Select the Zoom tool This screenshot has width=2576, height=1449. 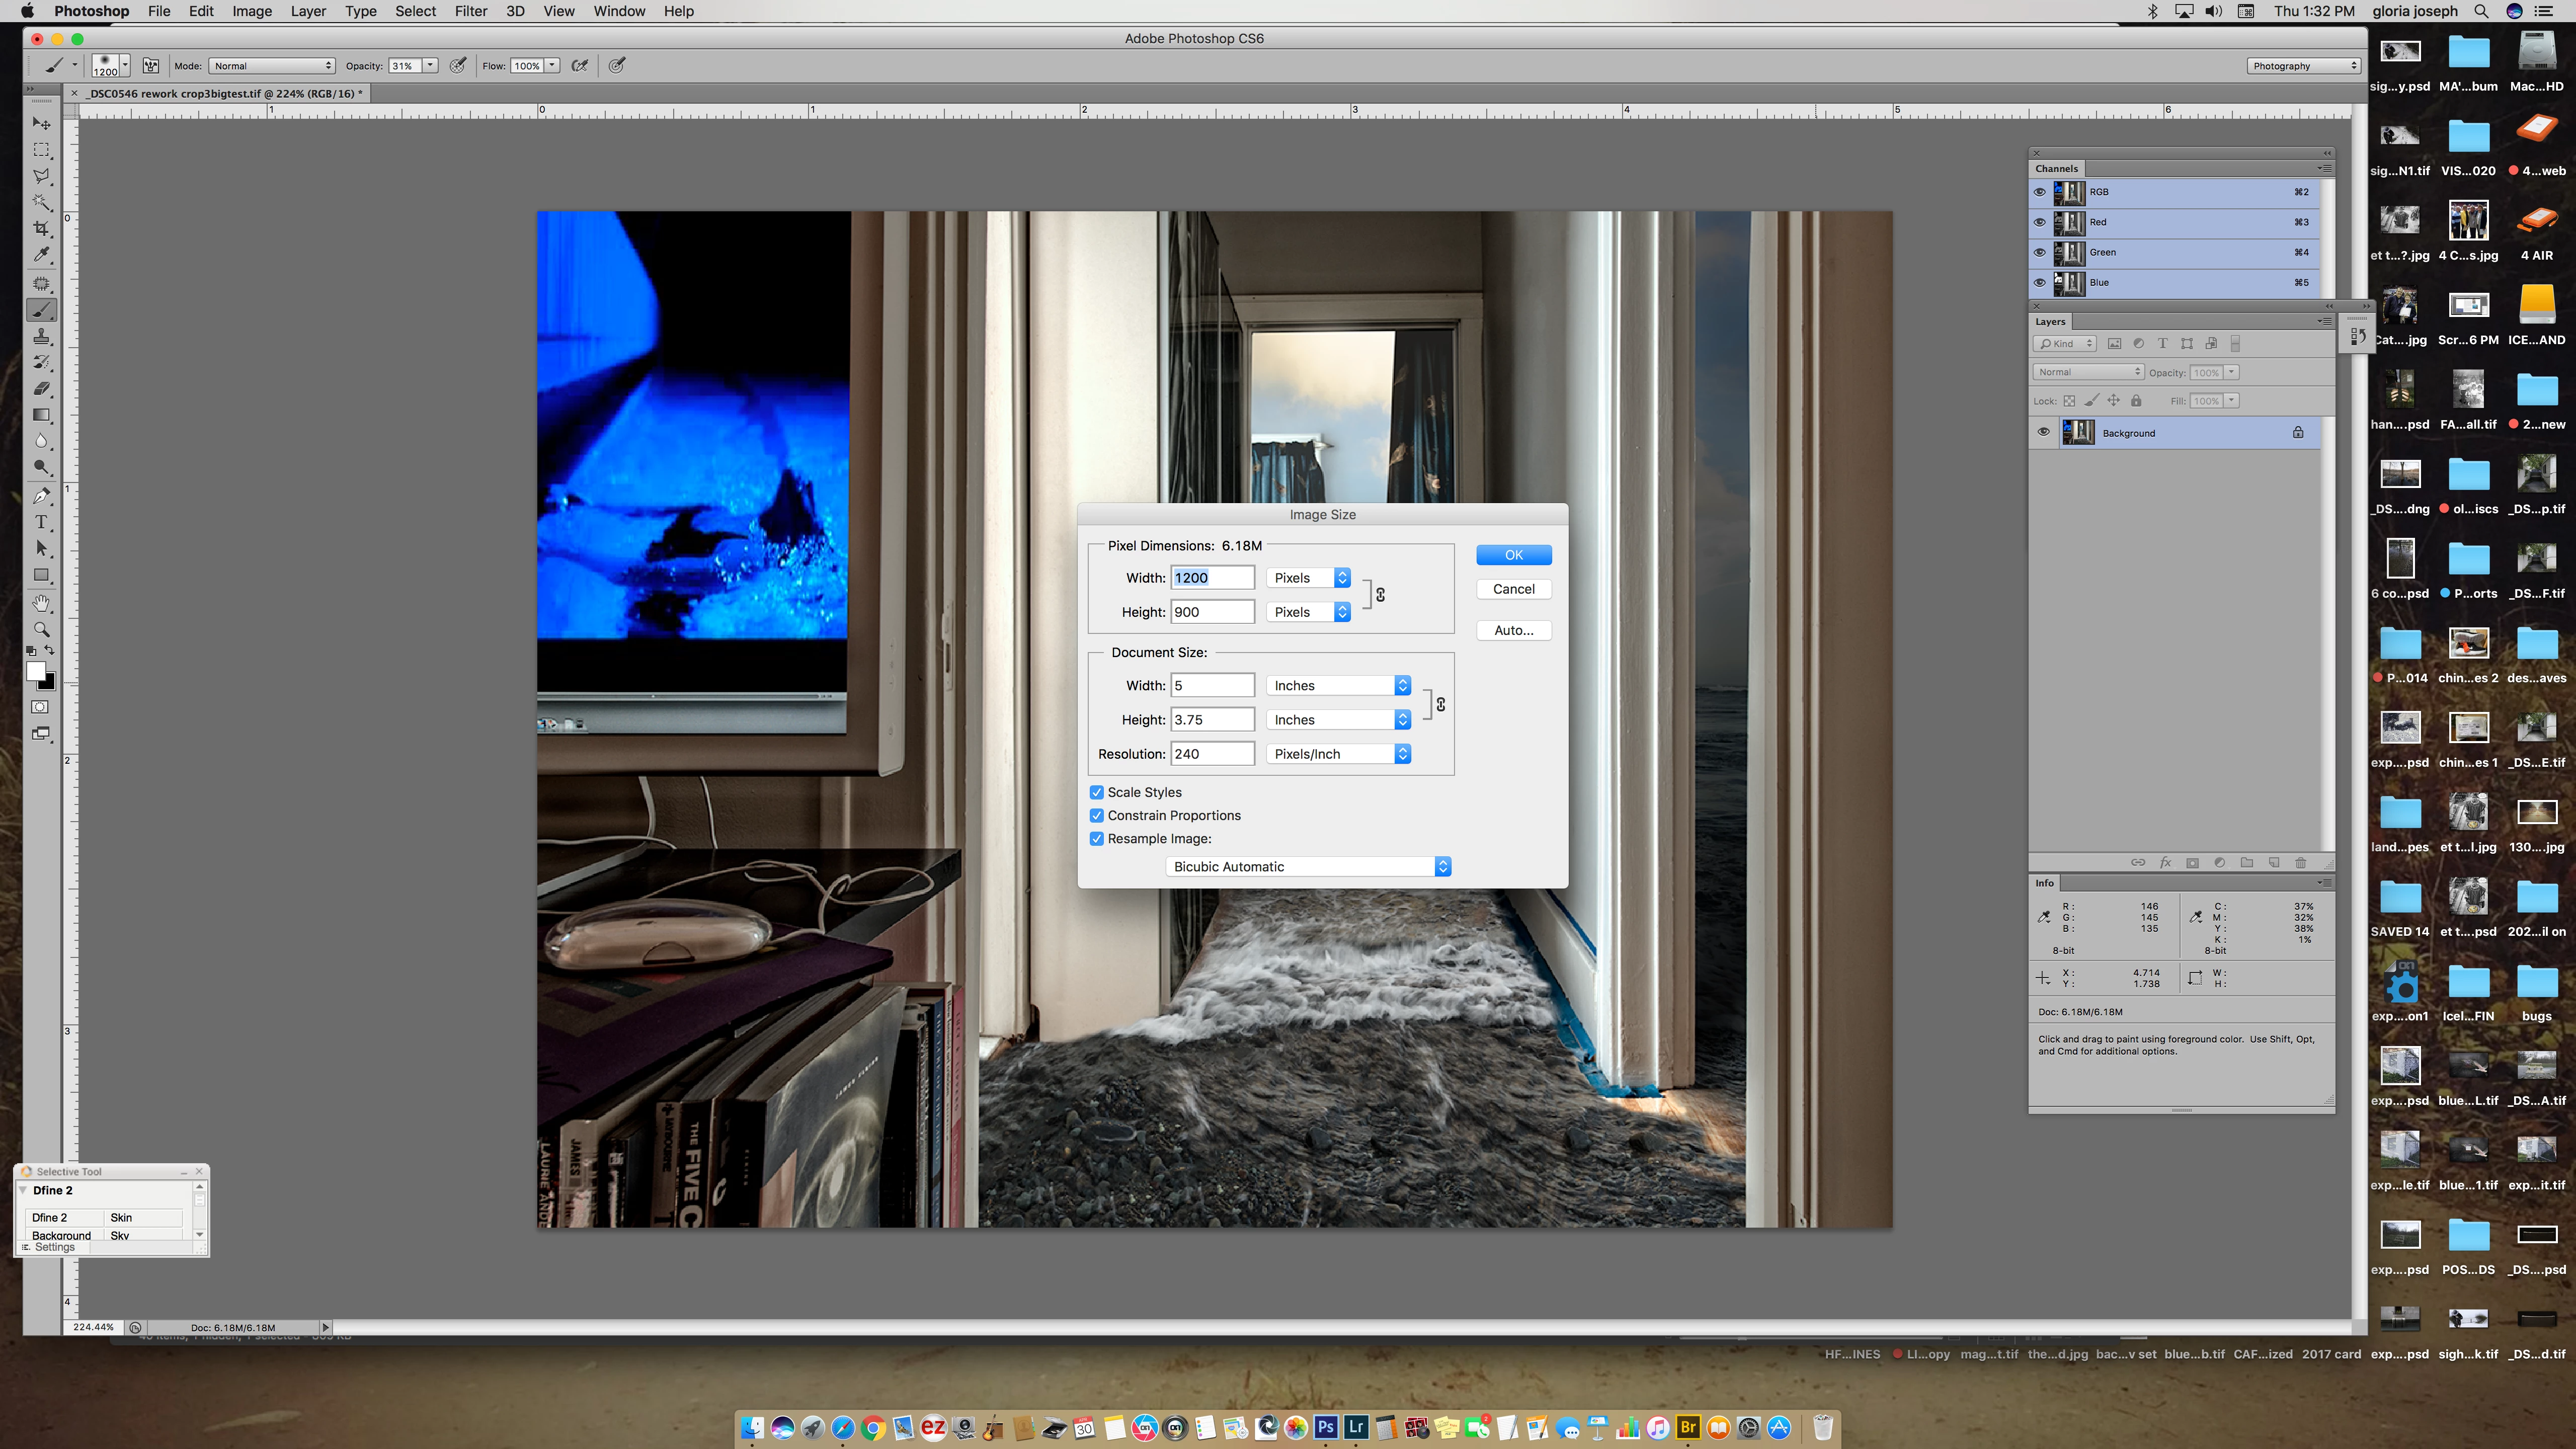(41, 630)
